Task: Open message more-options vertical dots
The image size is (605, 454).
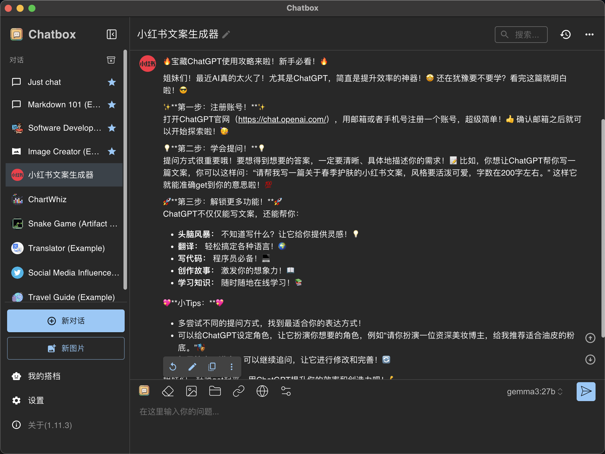Action: 232,367
